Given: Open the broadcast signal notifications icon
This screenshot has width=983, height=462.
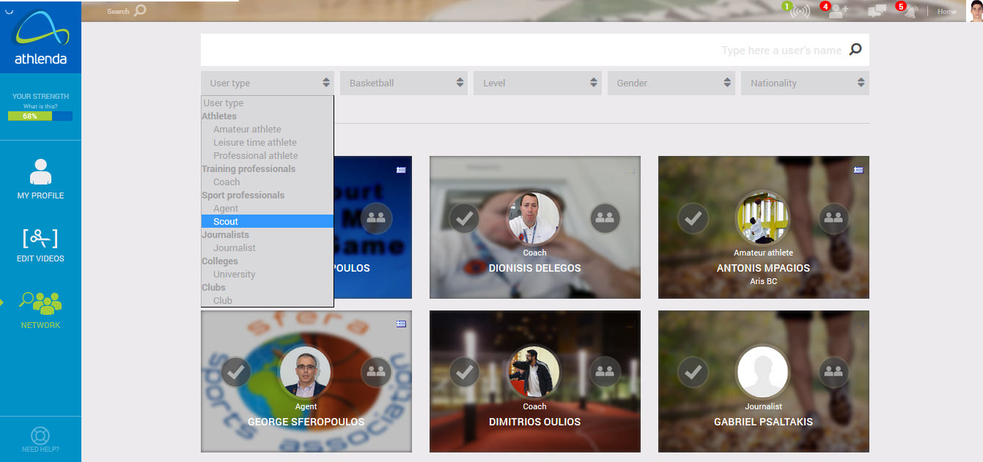Looking at the screenshot, I should 800,11.
